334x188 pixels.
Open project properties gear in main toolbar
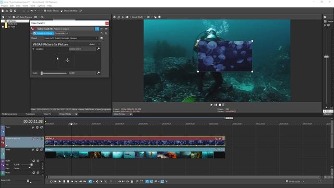15,10
